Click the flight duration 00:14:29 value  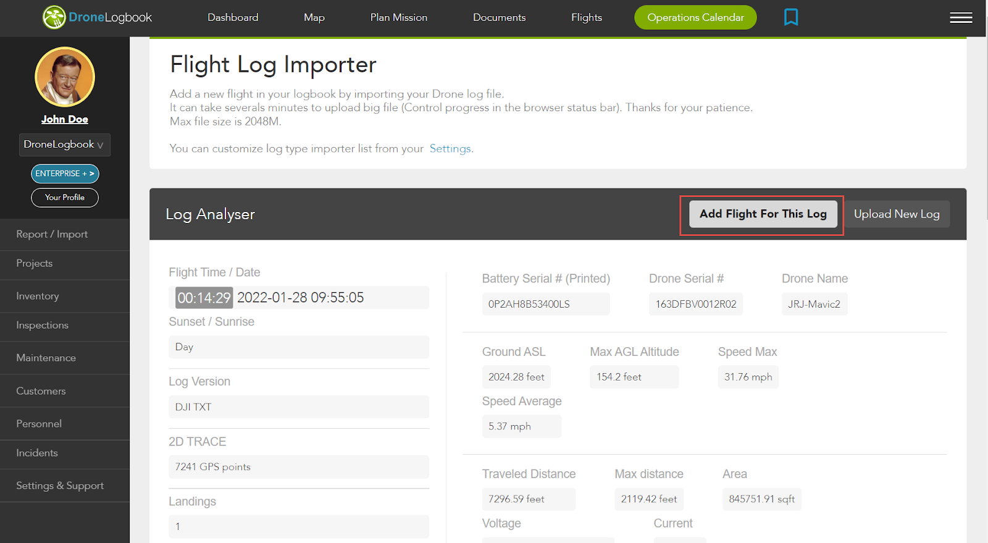pyautogui.click(x=204, y=298)
